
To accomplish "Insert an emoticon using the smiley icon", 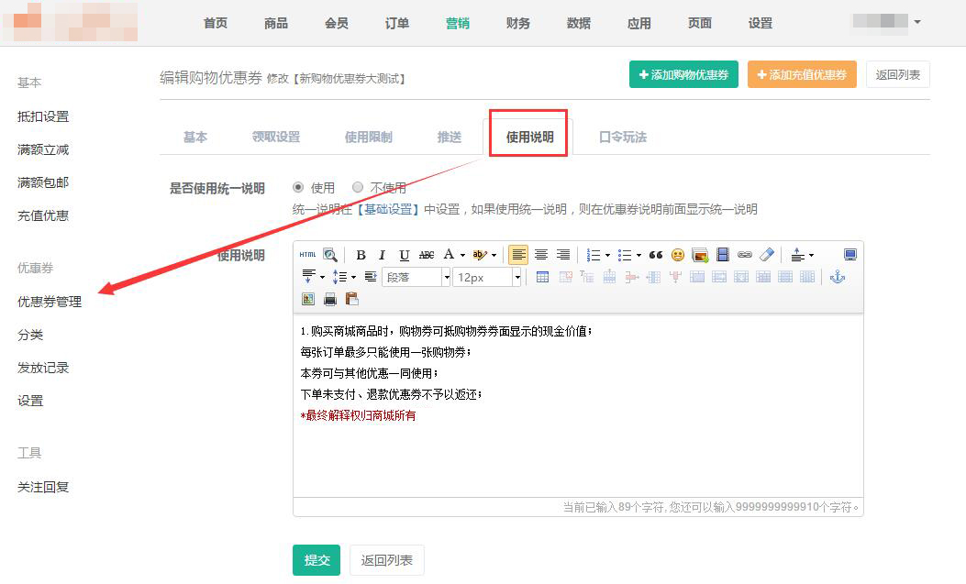I will click(x=677, y=255).
